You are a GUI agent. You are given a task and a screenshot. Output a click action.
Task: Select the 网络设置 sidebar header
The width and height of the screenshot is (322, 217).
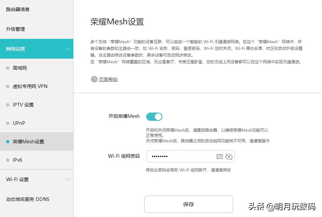37,49
